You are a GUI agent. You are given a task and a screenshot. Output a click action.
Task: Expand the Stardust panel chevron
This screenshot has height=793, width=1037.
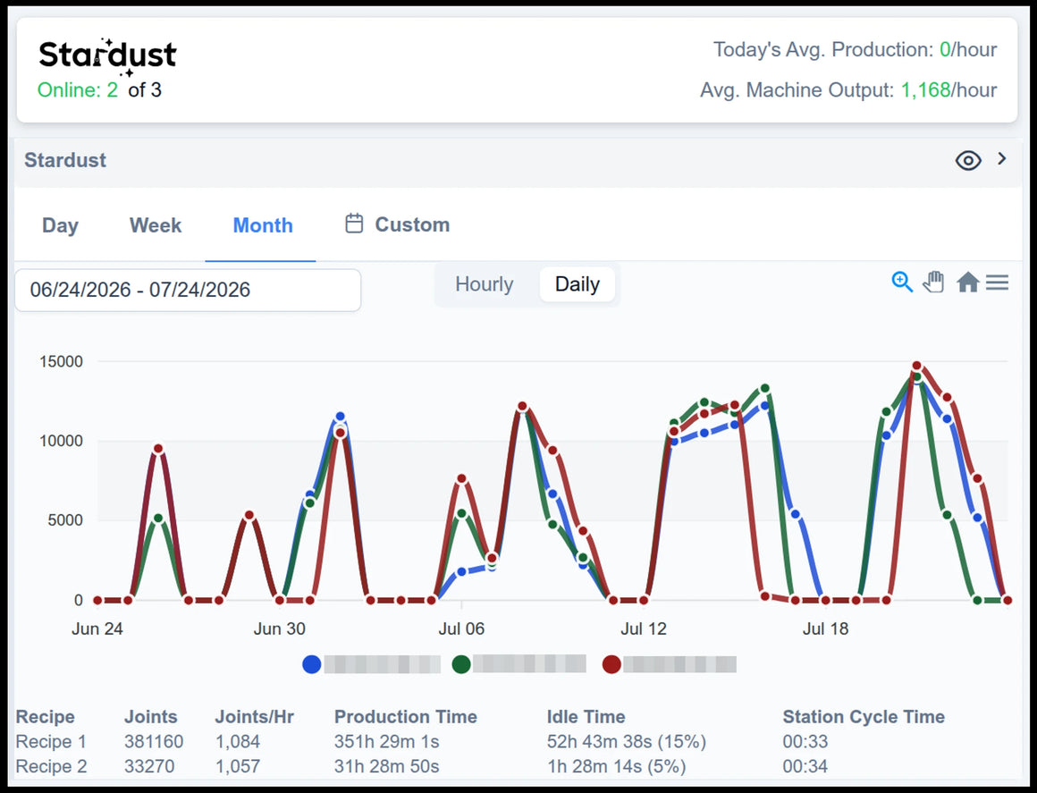[1002, 159]
